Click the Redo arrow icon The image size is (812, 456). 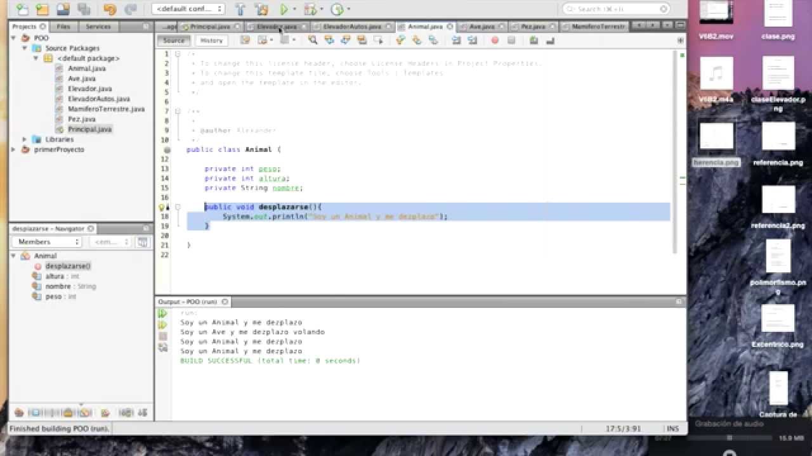[x=130, y=9]
